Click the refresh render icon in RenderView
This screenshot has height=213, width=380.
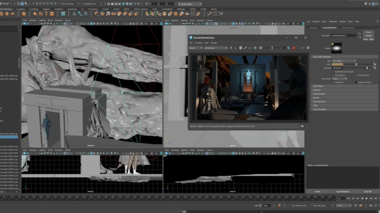tap(298, 48)
